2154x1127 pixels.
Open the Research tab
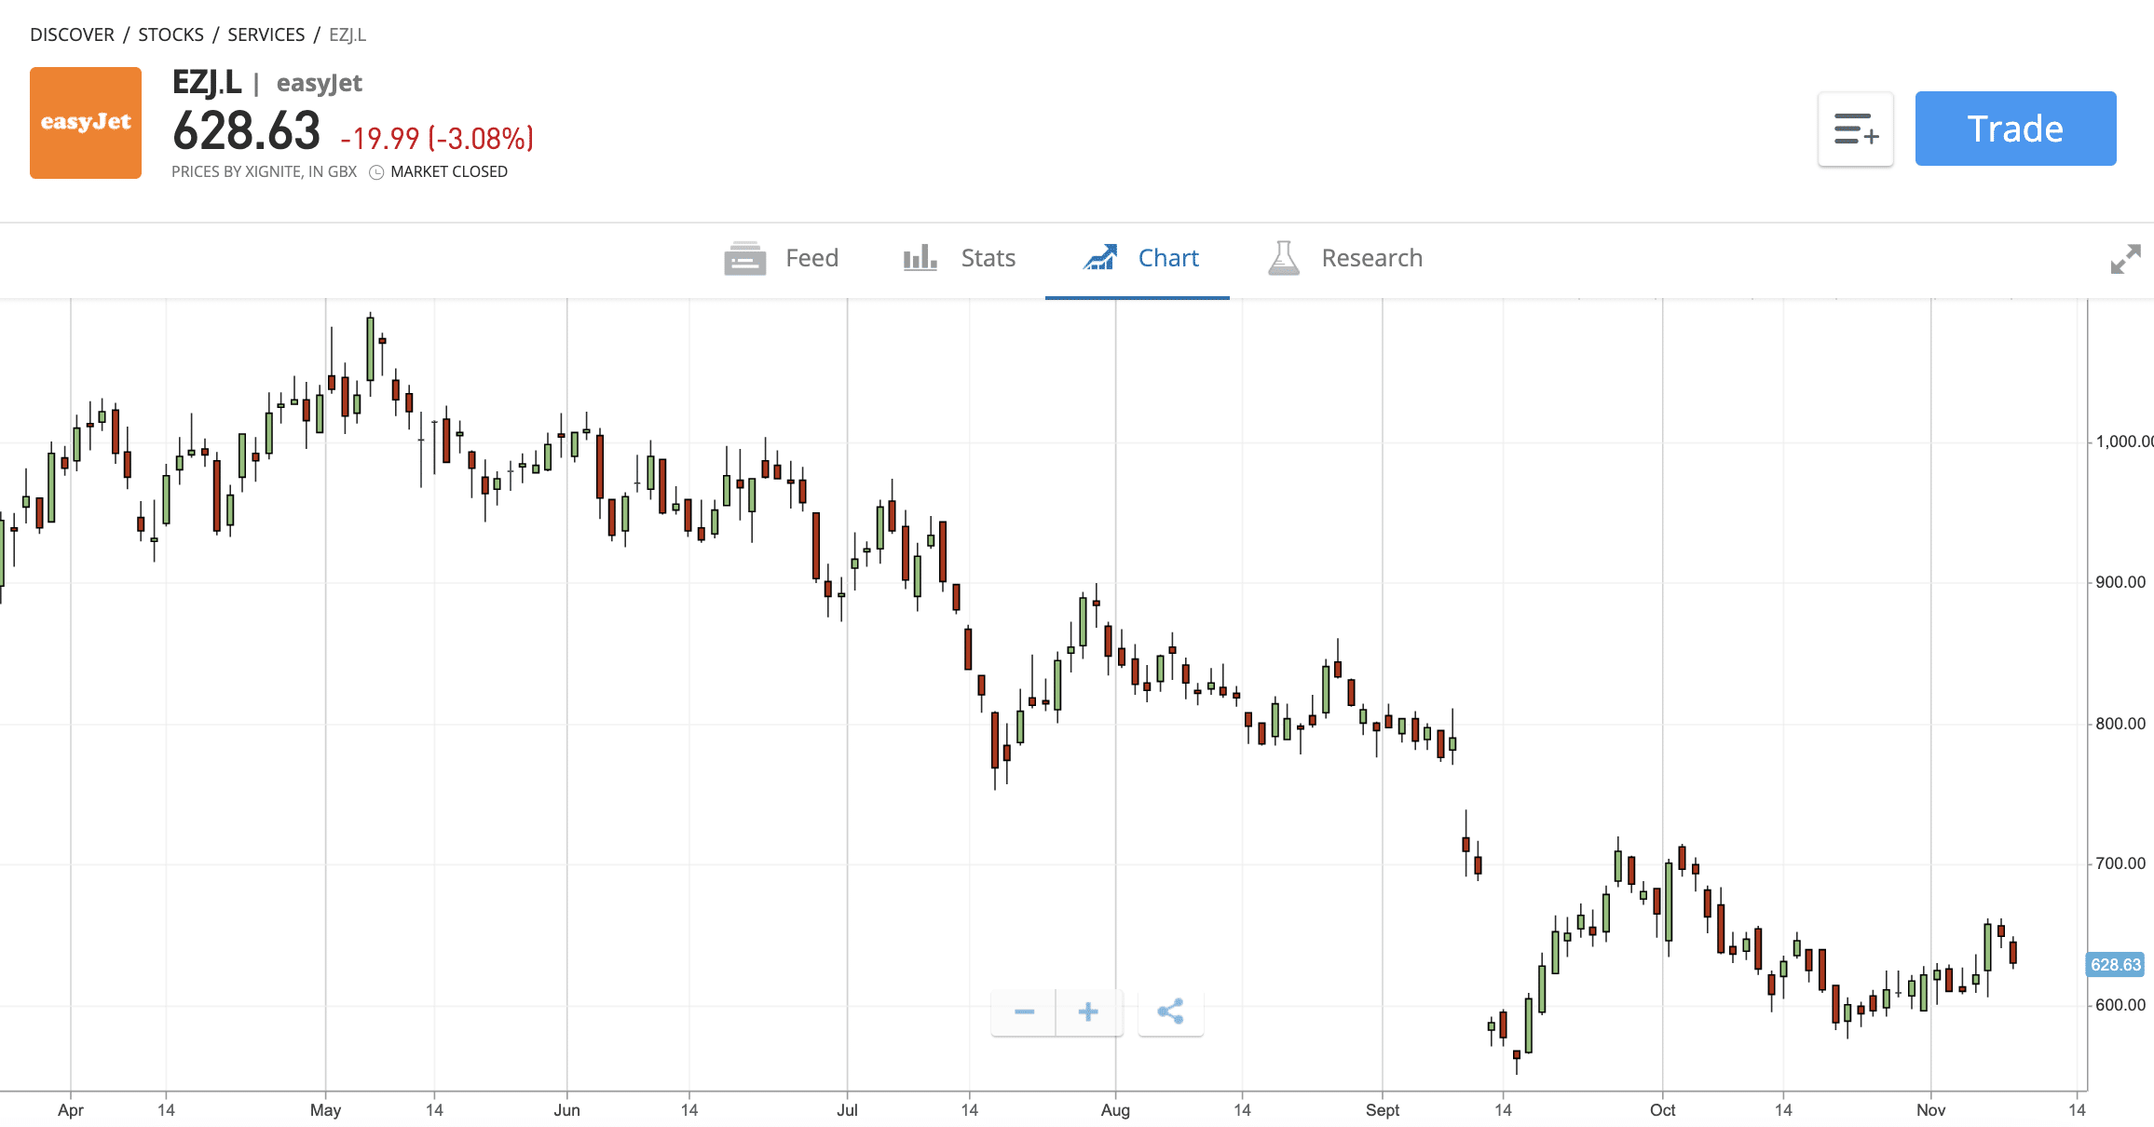pos(1345,258)
